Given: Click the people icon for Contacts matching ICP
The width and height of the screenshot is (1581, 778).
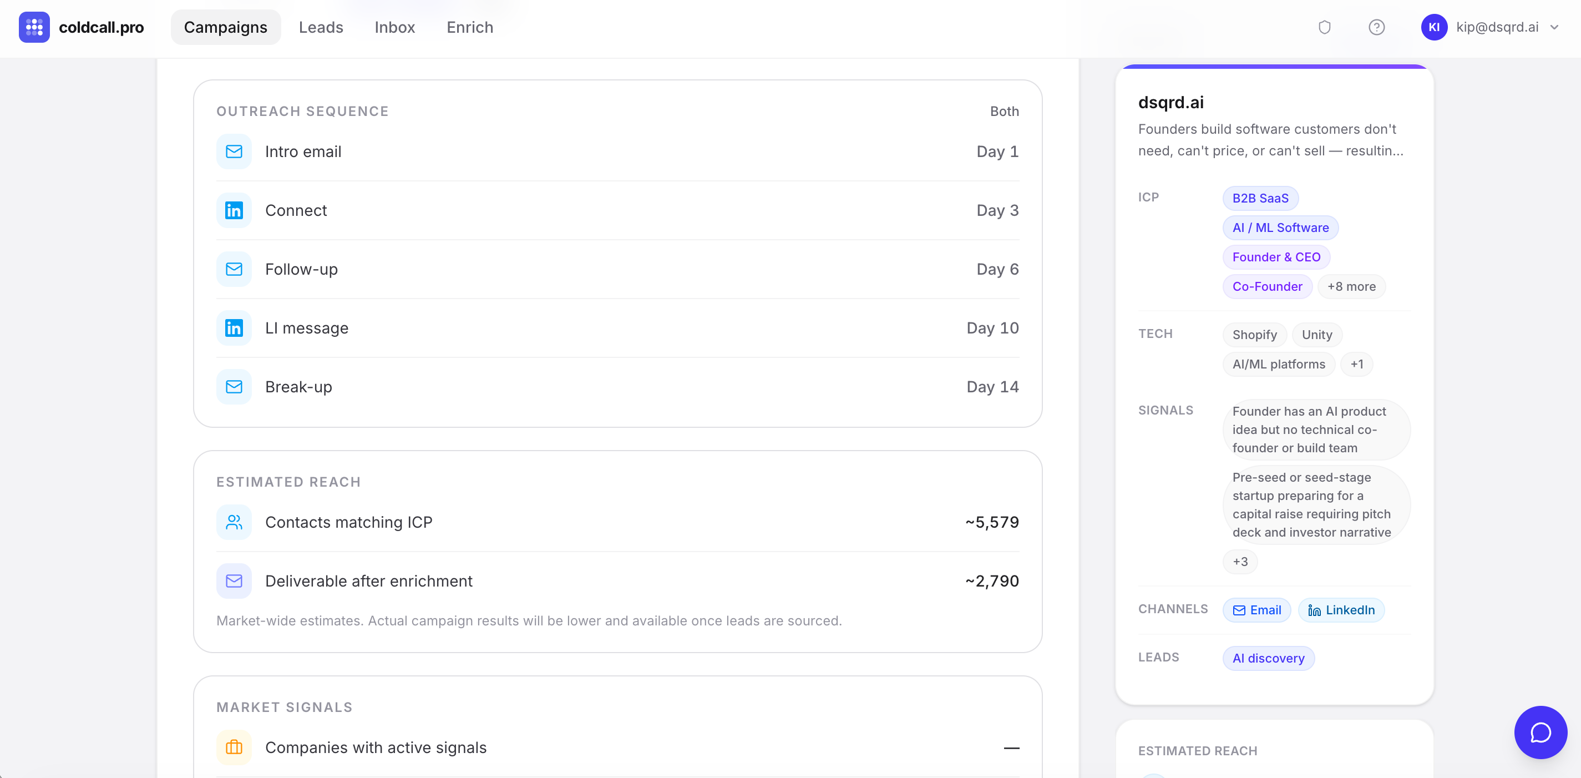Looking at the screenshot, I should 234,522.
